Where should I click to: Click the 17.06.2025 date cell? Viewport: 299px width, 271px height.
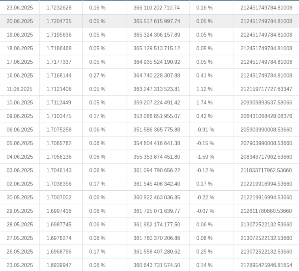[20, 62]
